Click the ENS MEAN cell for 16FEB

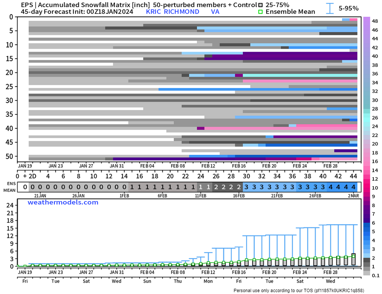pyautogui.click(x=239, y=187)
